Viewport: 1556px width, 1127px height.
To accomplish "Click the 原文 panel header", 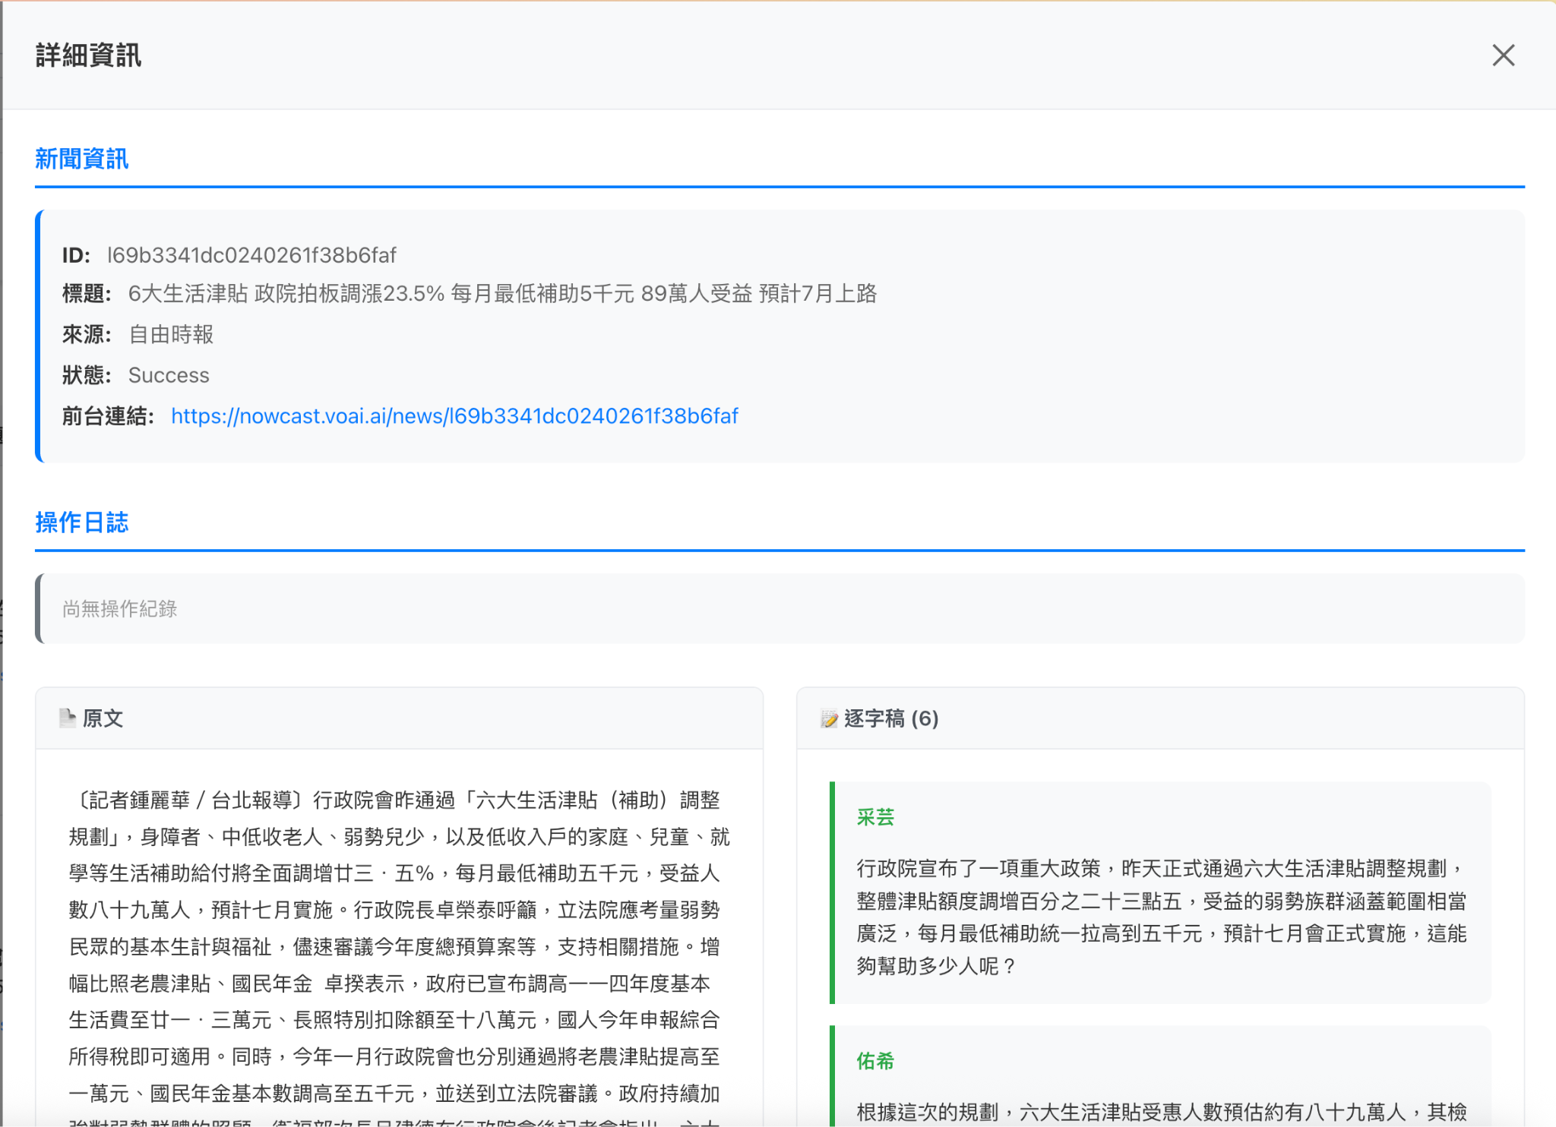I will pos(400,718).
